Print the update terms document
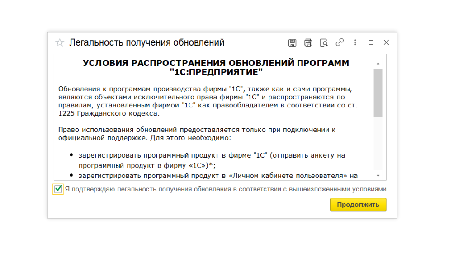The image size is (463, 261). click(308, 43)
